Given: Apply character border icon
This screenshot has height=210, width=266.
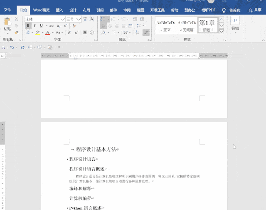Looking at the screenshot, I should tap(92, 19).
